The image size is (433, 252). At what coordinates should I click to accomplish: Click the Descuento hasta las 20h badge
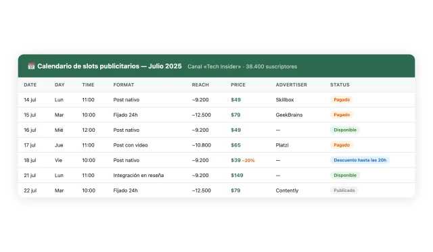click(360, 160)
